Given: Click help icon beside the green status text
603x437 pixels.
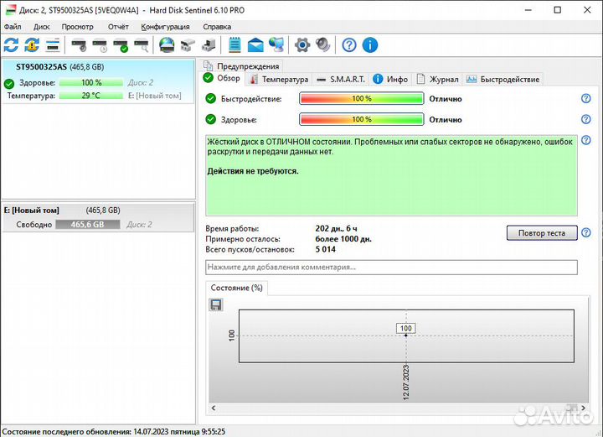Looking at the screenshot, I should [x=585, y=140].
